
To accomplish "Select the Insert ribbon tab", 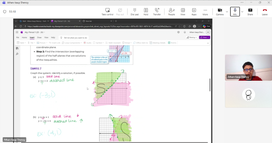I will click(32, 37).
